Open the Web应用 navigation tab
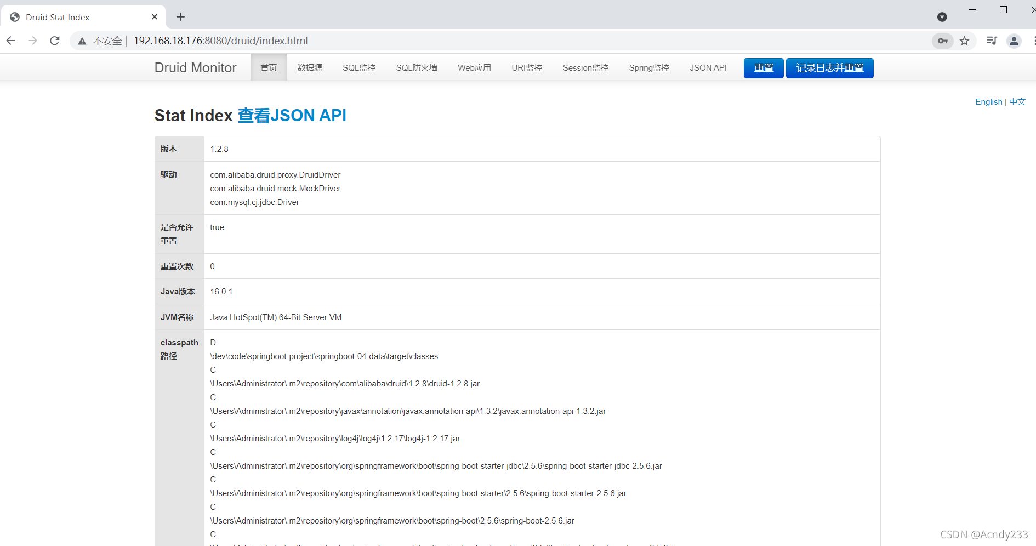The height and width of the screenshot is (546, 1036). click(x=474, y=67)
